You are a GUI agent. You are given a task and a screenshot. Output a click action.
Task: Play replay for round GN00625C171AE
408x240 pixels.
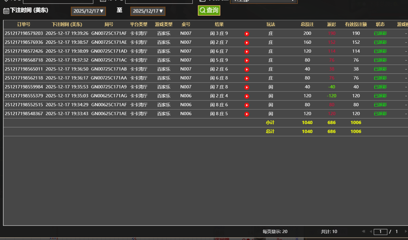tap(247, 114)
